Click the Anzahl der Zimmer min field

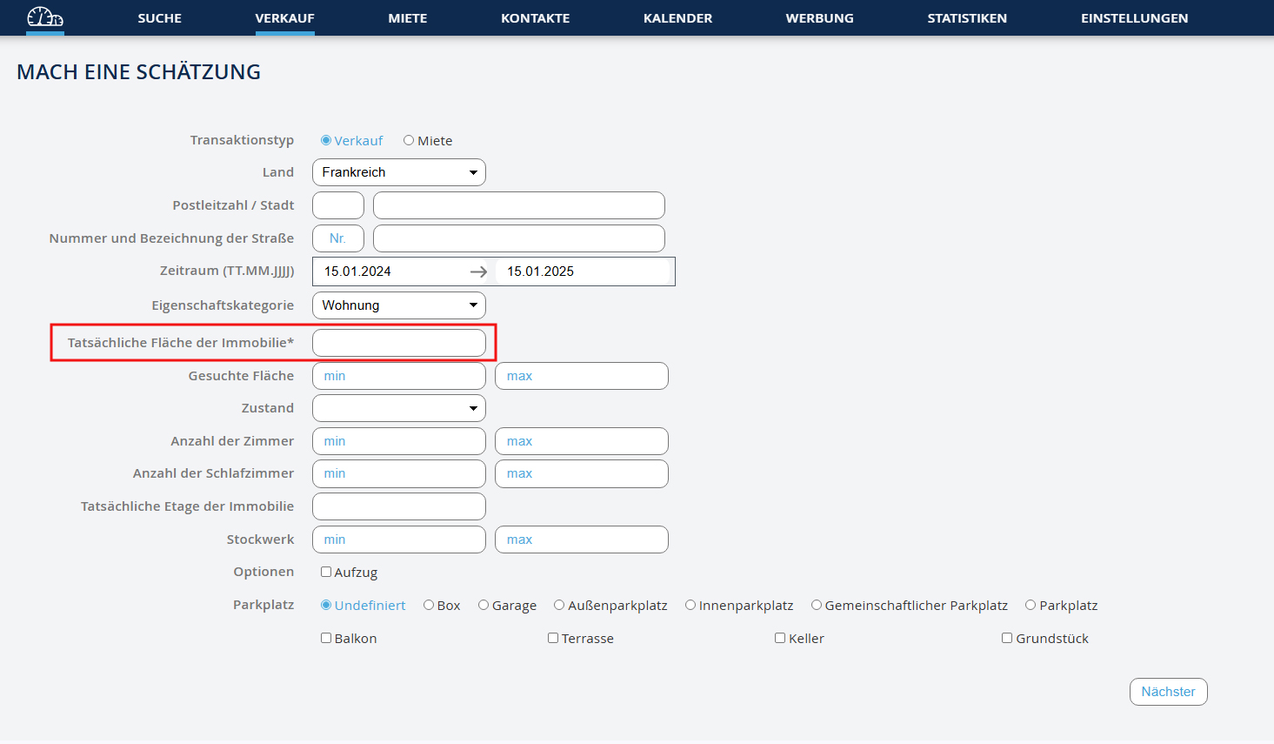tap(398, 441)
